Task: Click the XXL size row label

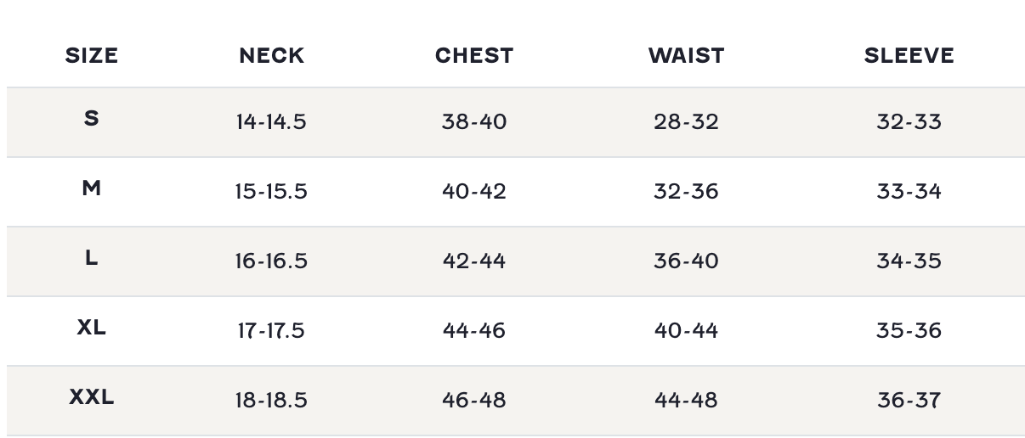Action: 92,397
